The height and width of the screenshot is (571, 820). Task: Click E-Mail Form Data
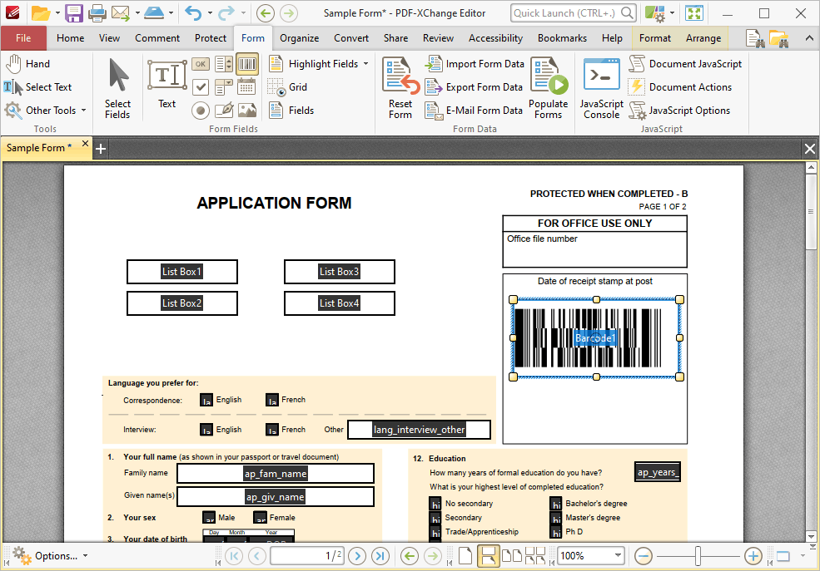click(x=474, y=111)
